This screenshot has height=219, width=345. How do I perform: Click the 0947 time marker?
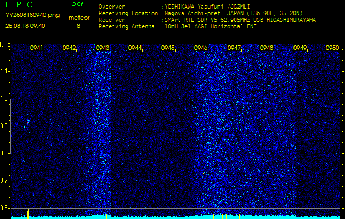click(234, 48)
